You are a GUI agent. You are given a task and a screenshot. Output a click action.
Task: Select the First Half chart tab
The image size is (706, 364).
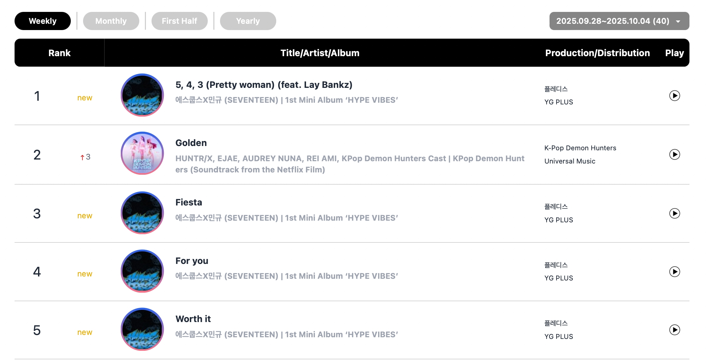pyautogui.click(x=179, y=21)
